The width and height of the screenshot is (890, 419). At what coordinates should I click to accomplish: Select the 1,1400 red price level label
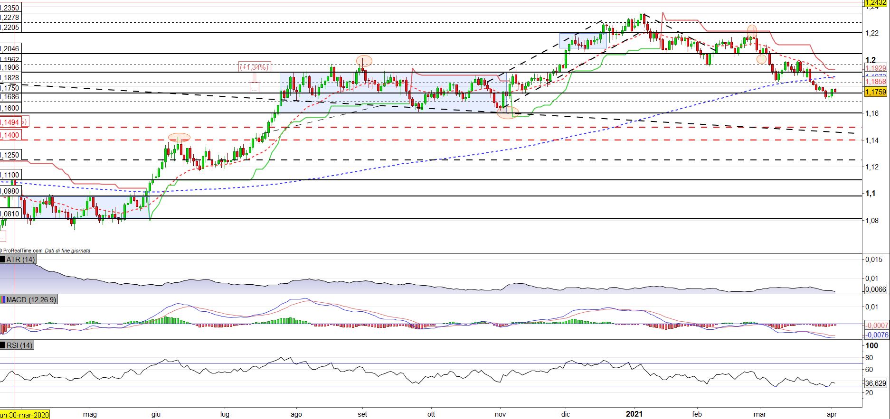[x=10, y=135]
